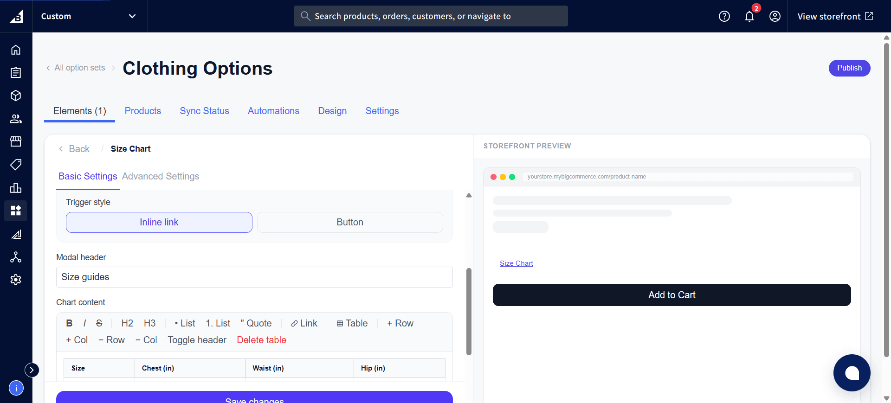Click the Publish button
891x403 pixels.
click(849, 68)
